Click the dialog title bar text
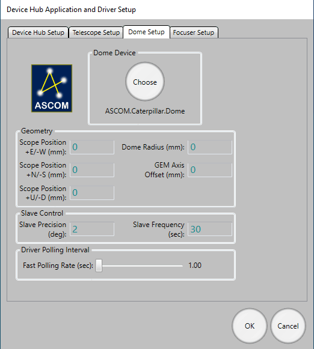 (71, 10)
